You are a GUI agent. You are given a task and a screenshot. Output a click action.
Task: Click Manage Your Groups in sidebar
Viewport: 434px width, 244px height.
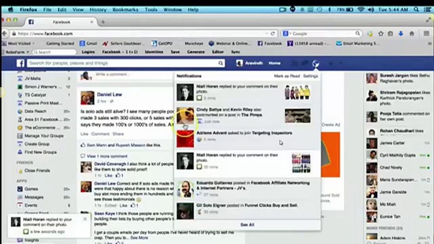coord(44,136)
